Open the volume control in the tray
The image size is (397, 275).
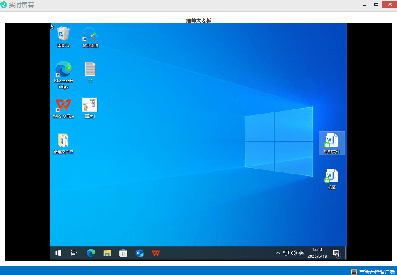294,253
